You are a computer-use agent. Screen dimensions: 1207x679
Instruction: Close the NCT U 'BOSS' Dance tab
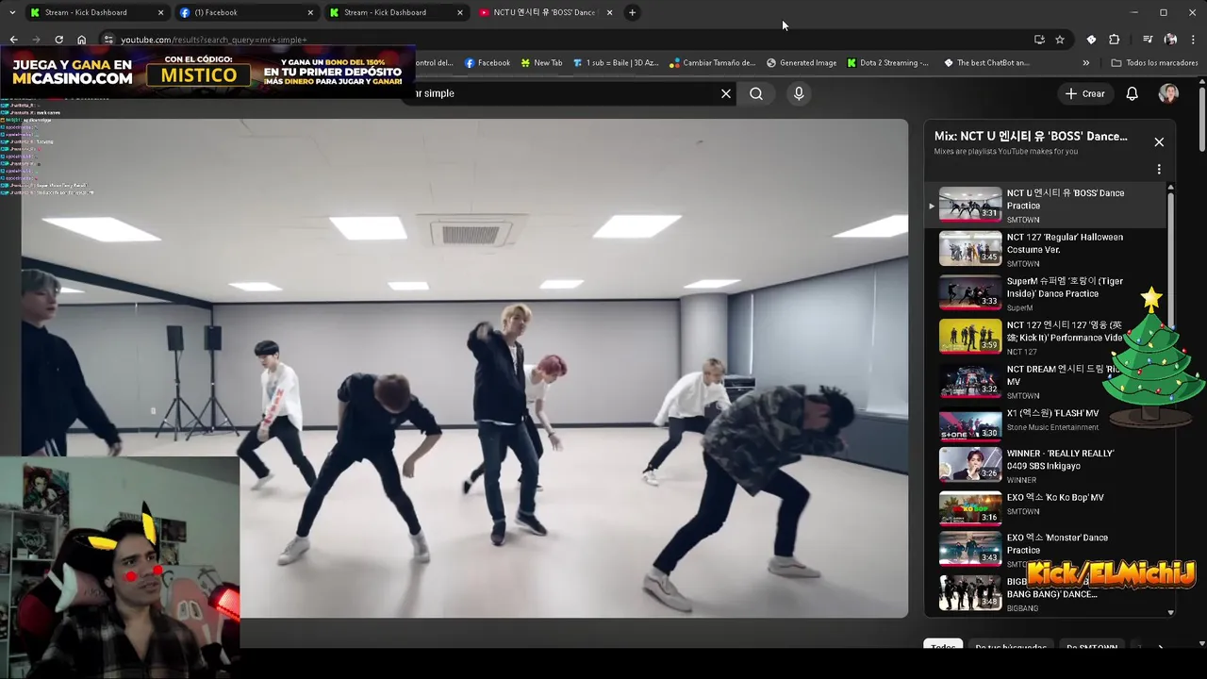(609, 12)
